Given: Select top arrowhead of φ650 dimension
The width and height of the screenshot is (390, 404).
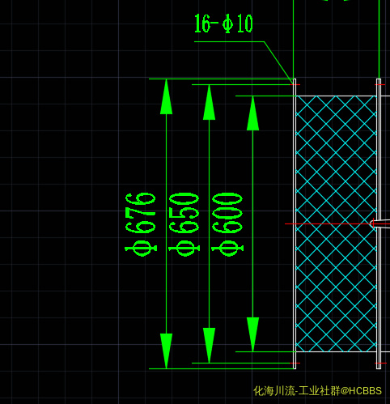Looking at the screenshot, I should coord(209,102).
